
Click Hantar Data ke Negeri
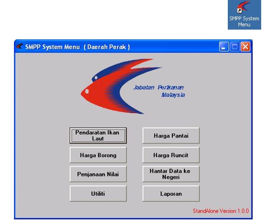[x=171, y=174]
